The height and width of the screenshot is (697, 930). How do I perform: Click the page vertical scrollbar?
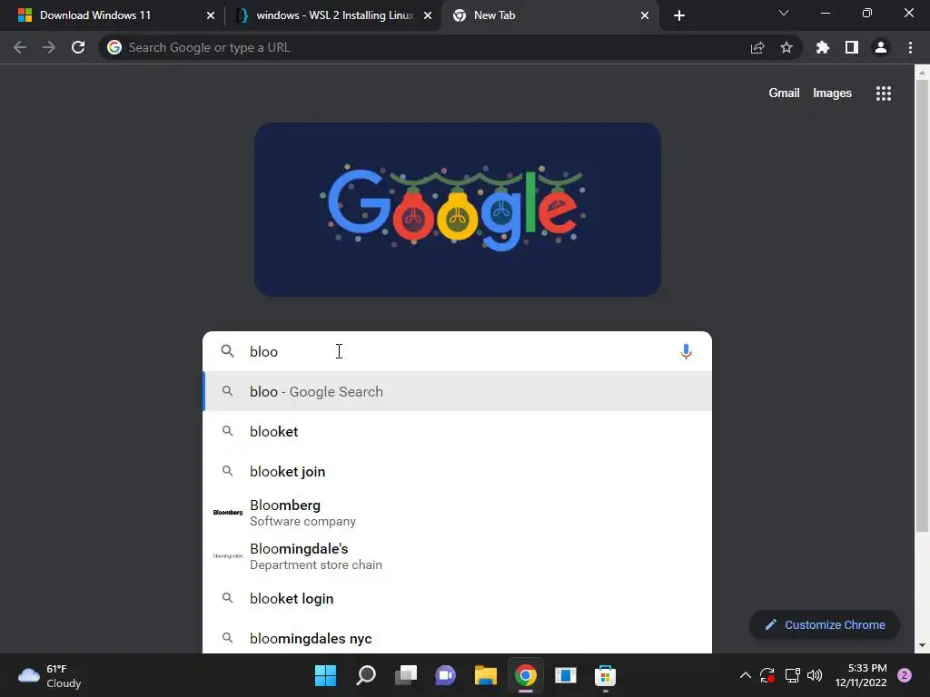(922, 305)
